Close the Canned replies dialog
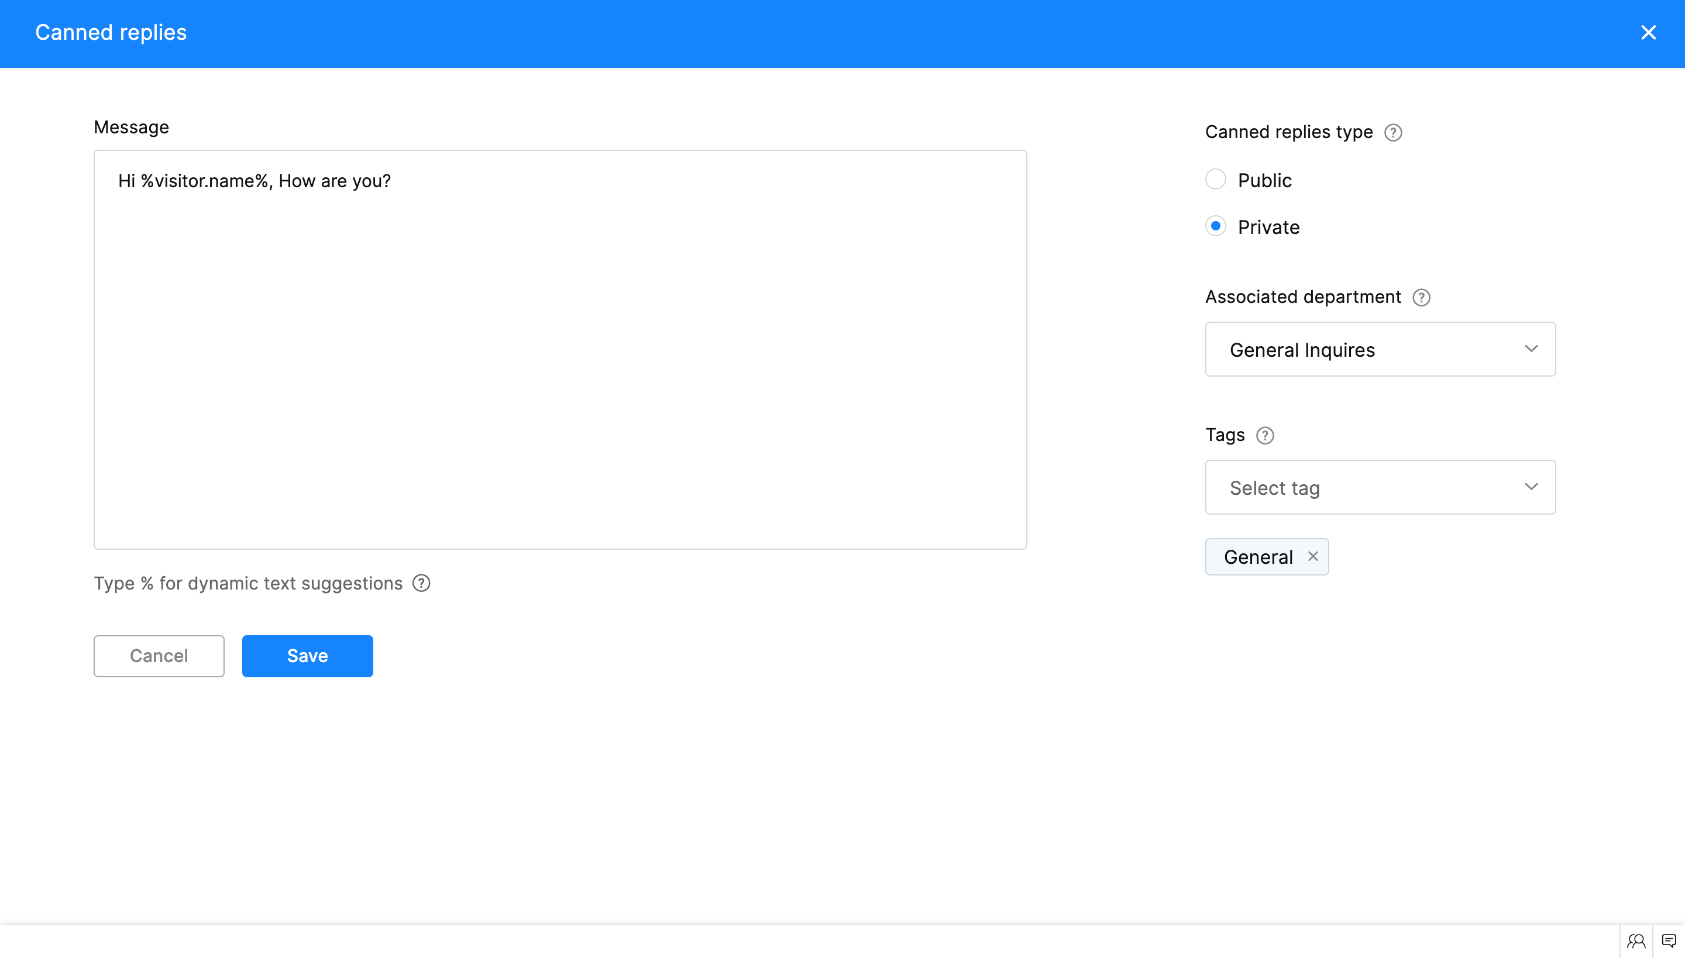1685x958 pixels. [1648, 32]
